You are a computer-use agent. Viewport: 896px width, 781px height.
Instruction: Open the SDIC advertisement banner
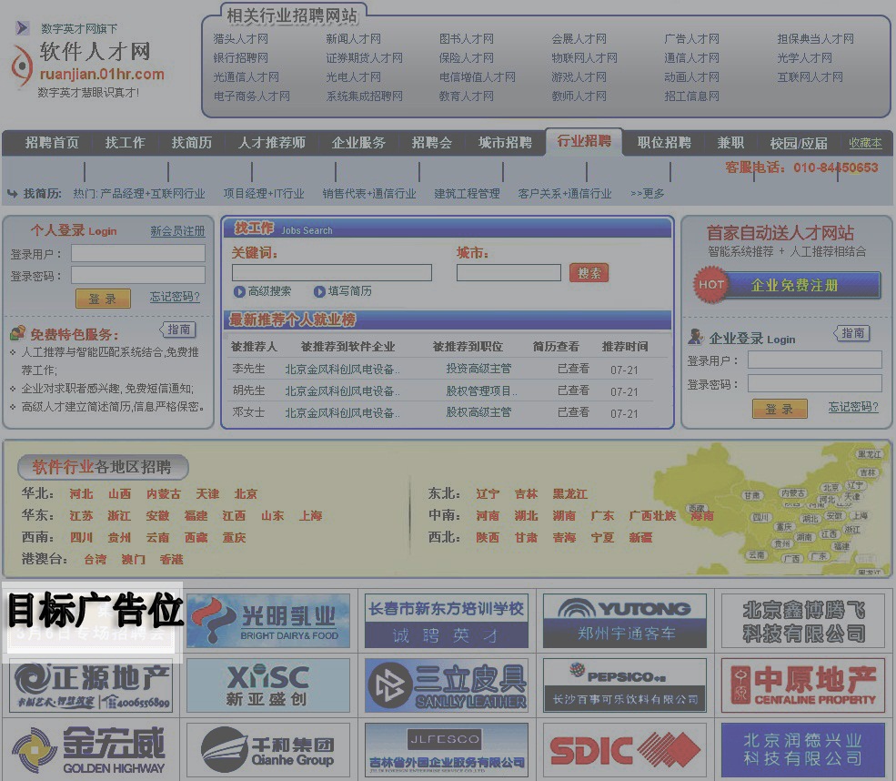(625, 750)
